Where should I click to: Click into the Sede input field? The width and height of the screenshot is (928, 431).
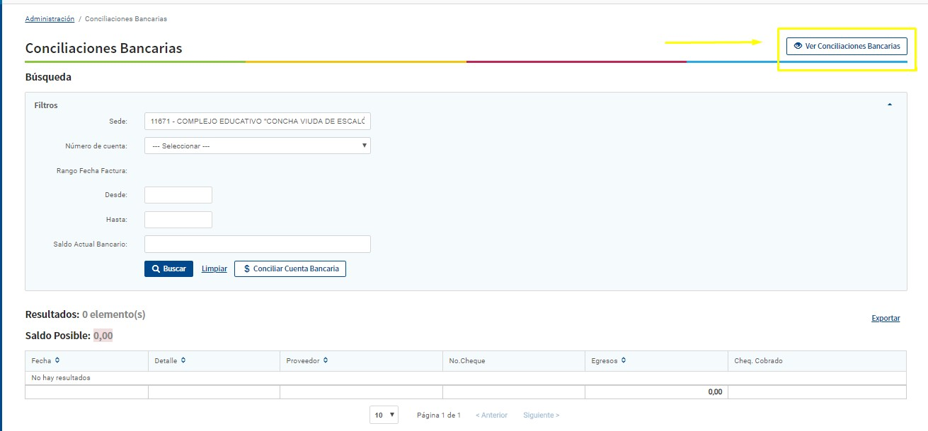257,122
